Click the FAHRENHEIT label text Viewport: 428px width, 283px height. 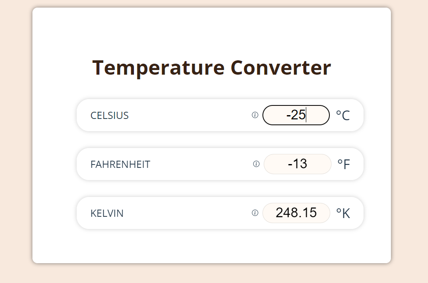click(x=120, y=164)
